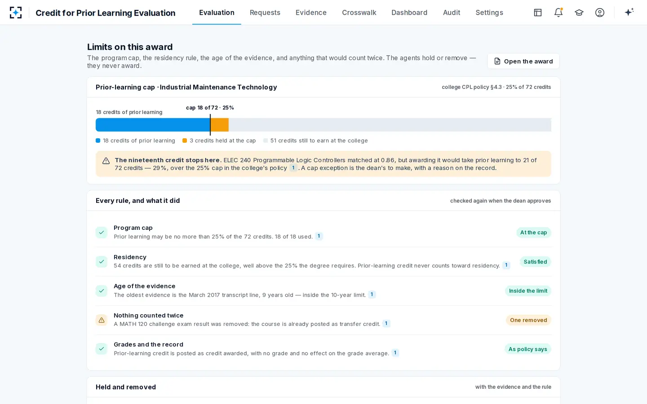Click the Held and removed heading
The height and width of the screenshot is (404, 647).
tap(126, 387)
